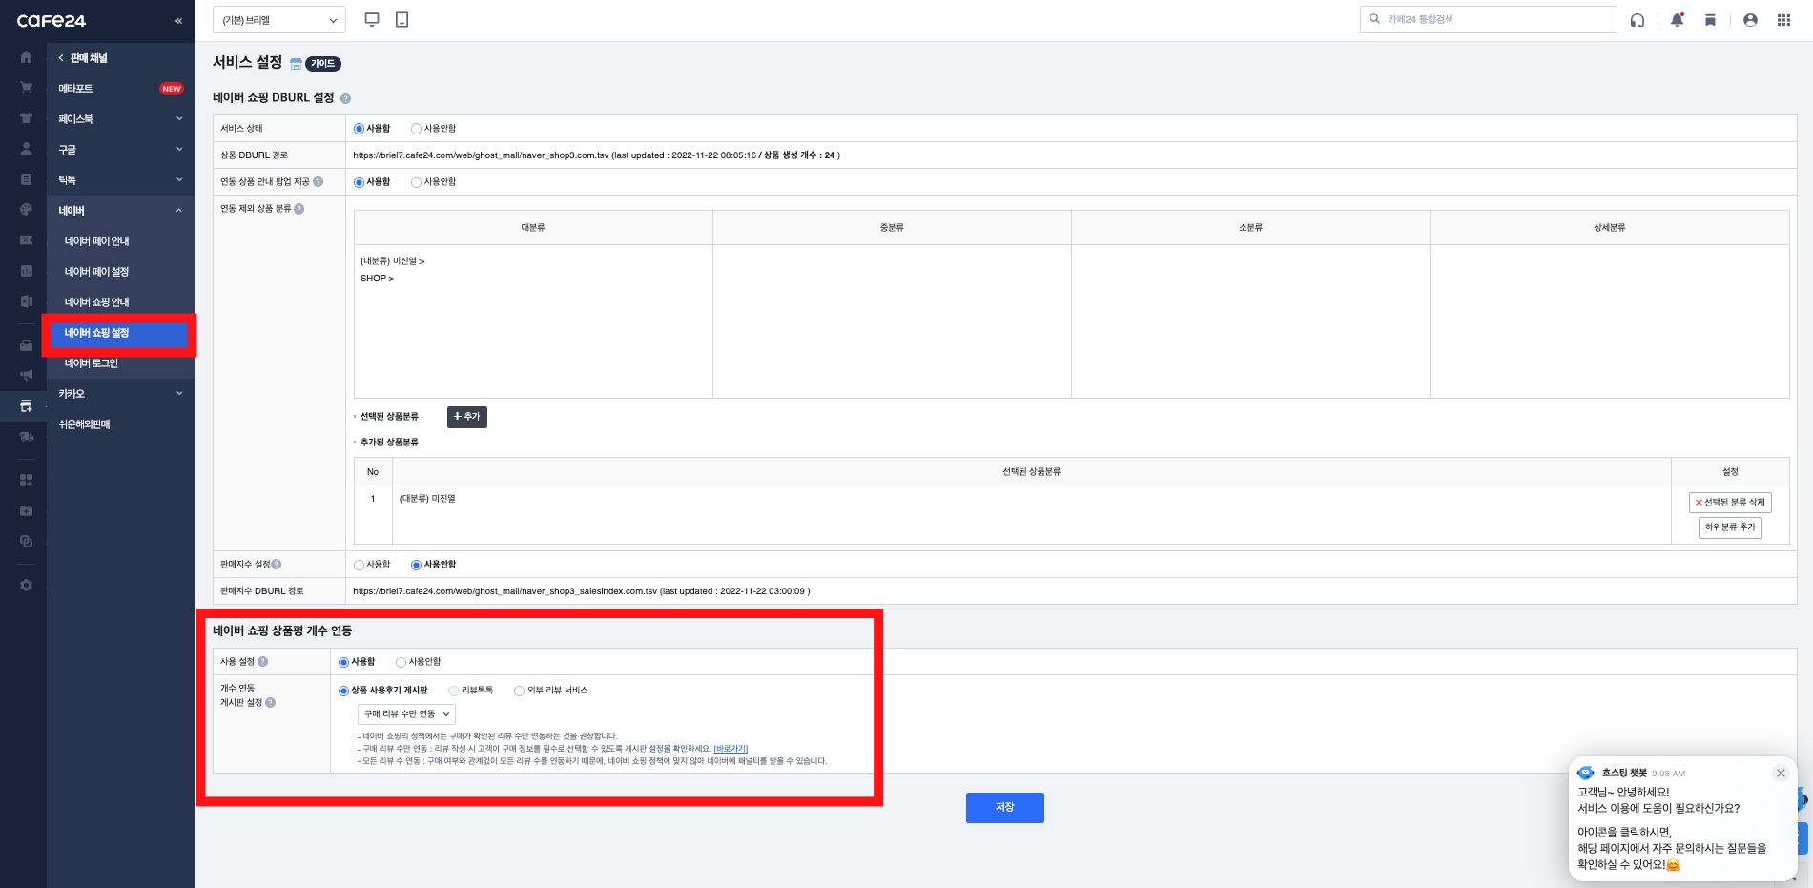Choose 외부 리뷰 서비스 radio option
Screen dimensions: 1813x888
pyautogui.click(x=519, y=691)
